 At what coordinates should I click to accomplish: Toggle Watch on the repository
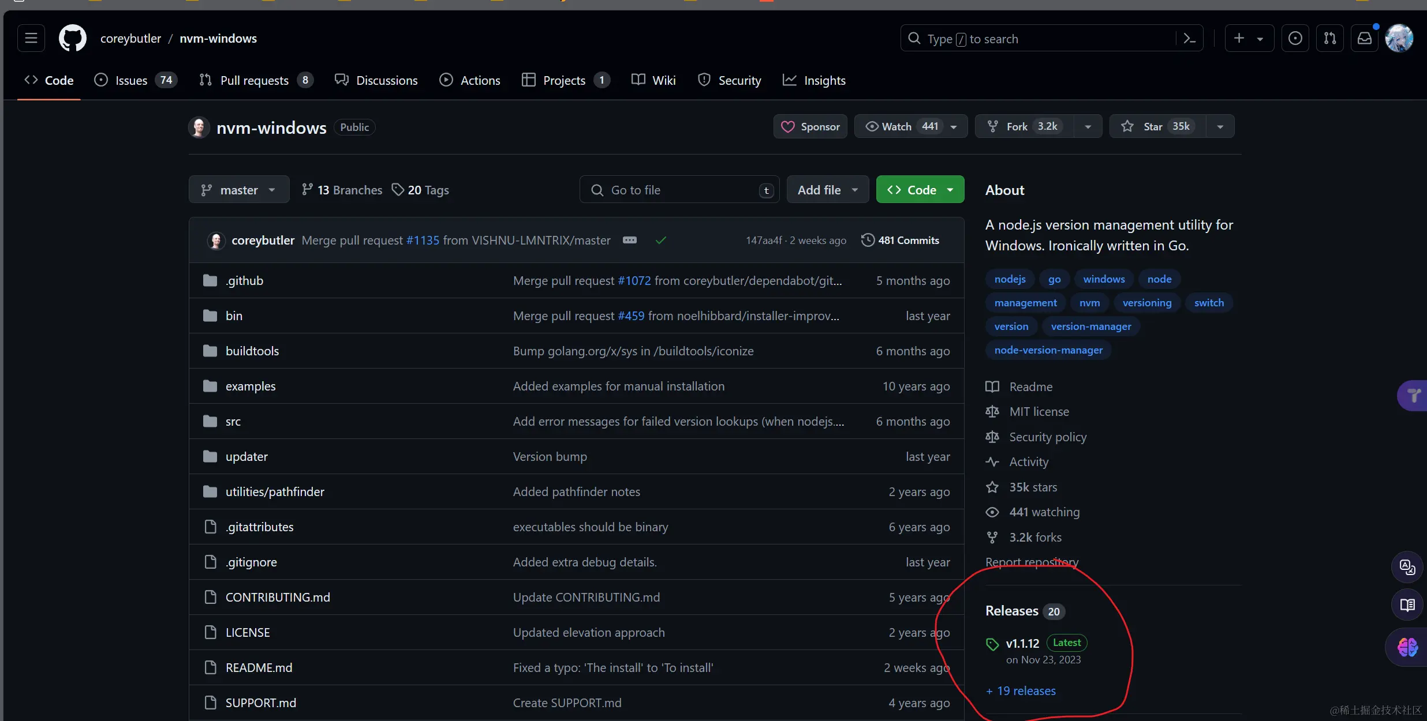(898, 126)
